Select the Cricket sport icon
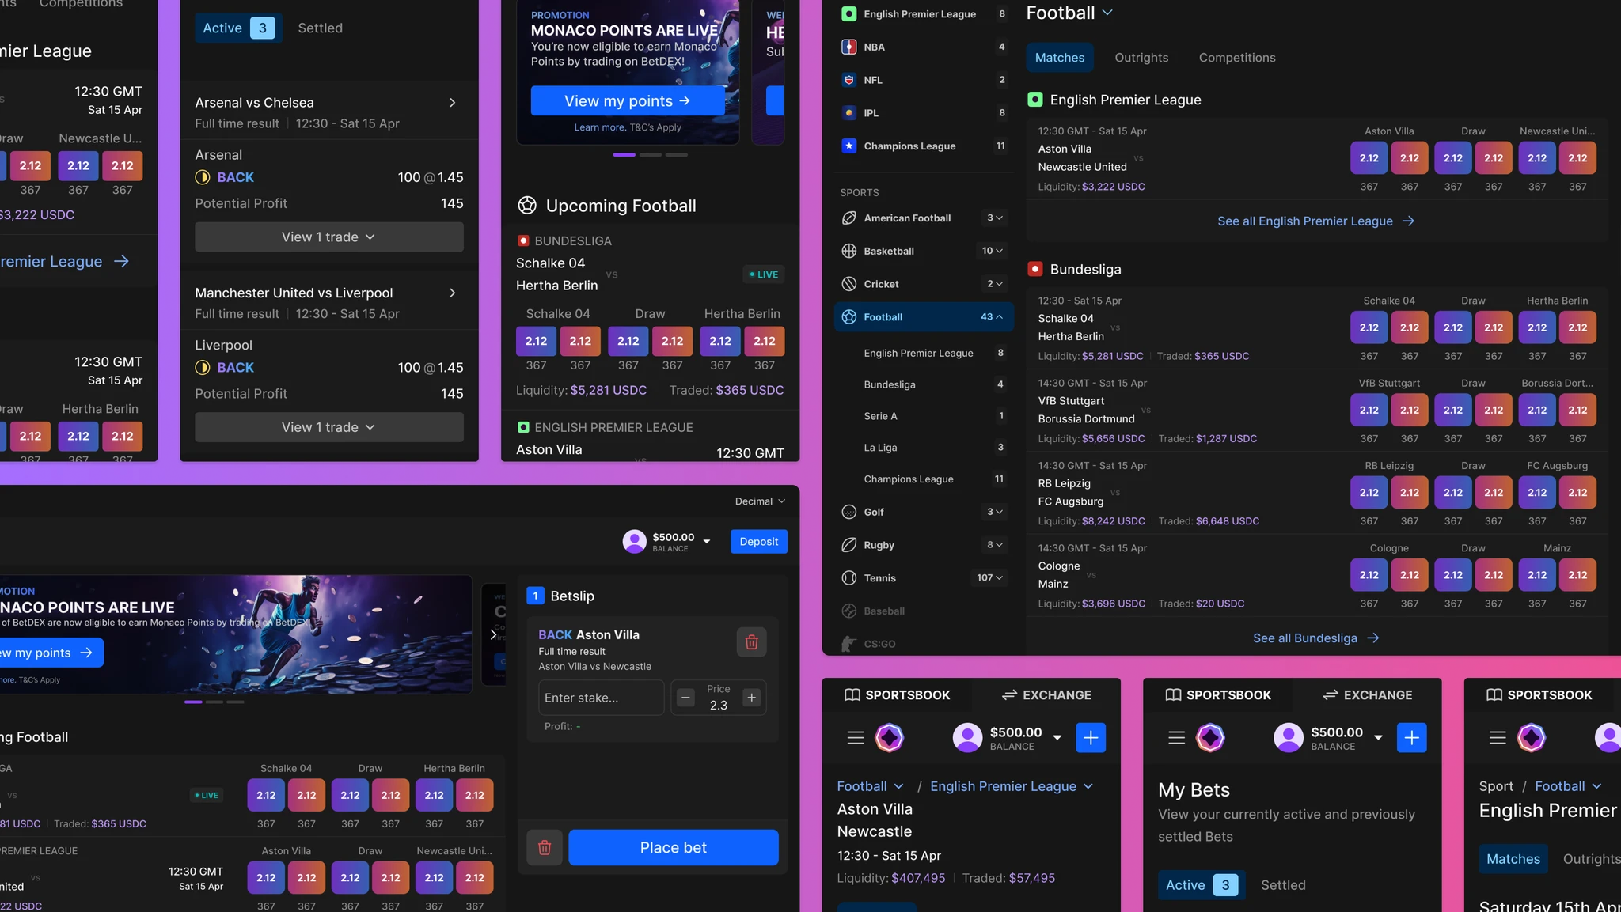Image resolution: width=1621 pixels, height=912 pixels. pyautogui.click(x=848, y=283)
